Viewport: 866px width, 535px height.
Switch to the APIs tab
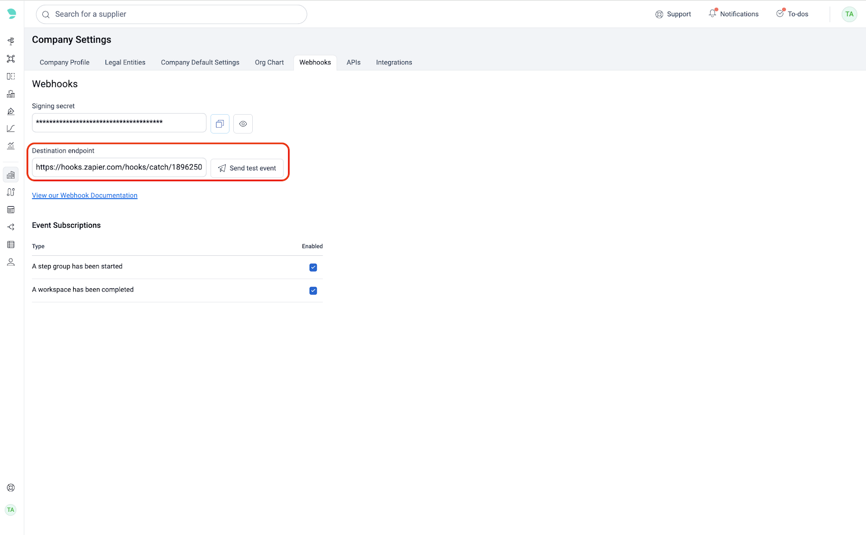click(x=353, y=63)
